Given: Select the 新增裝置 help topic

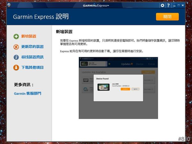Looking at the screenshot, I should (29, 36).
